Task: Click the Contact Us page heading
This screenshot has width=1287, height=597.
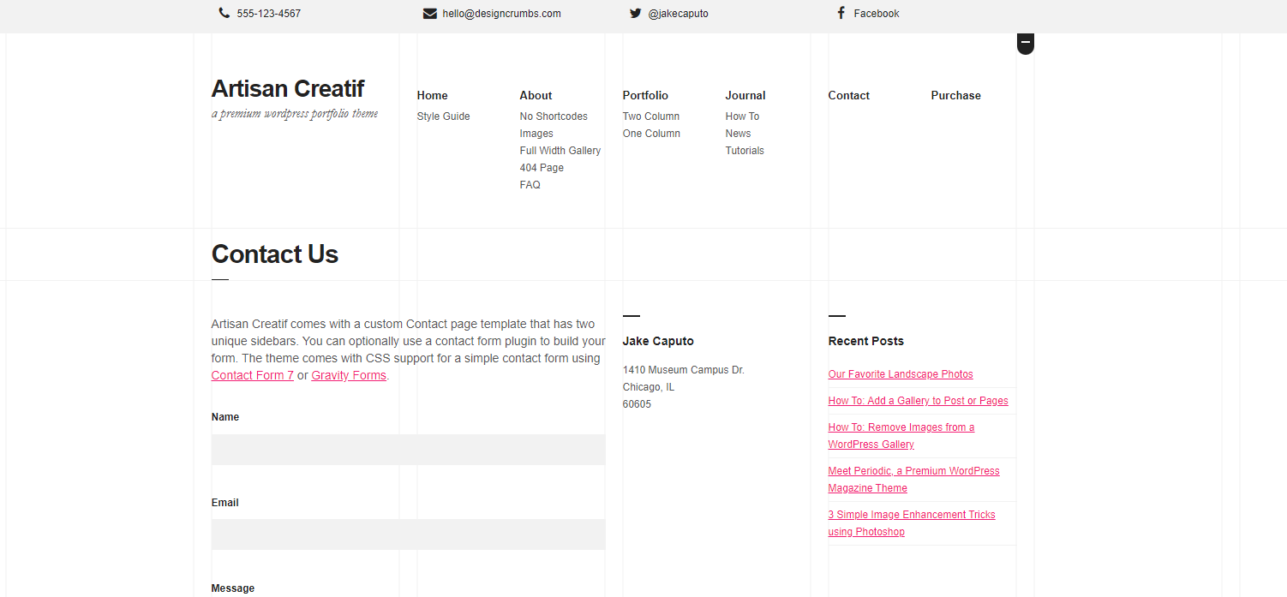Action: click(x=275, y=254)
